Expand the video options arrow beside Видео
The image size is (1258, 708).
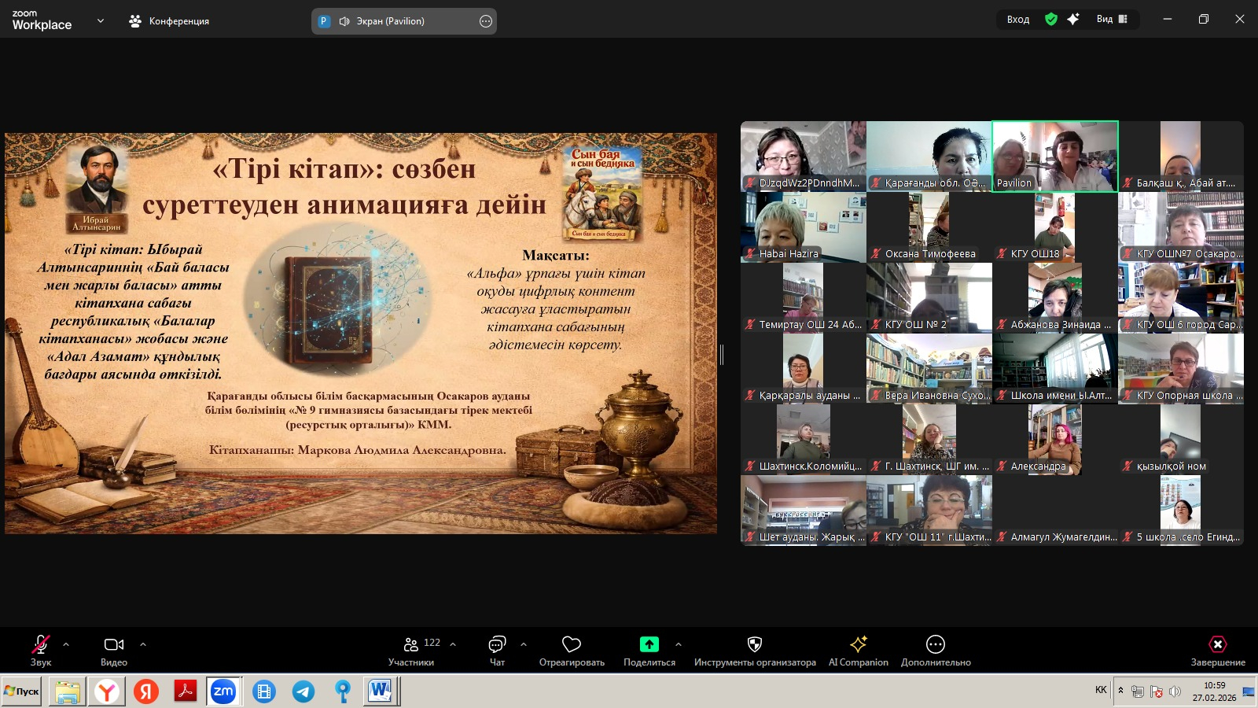tap(143, 644)
